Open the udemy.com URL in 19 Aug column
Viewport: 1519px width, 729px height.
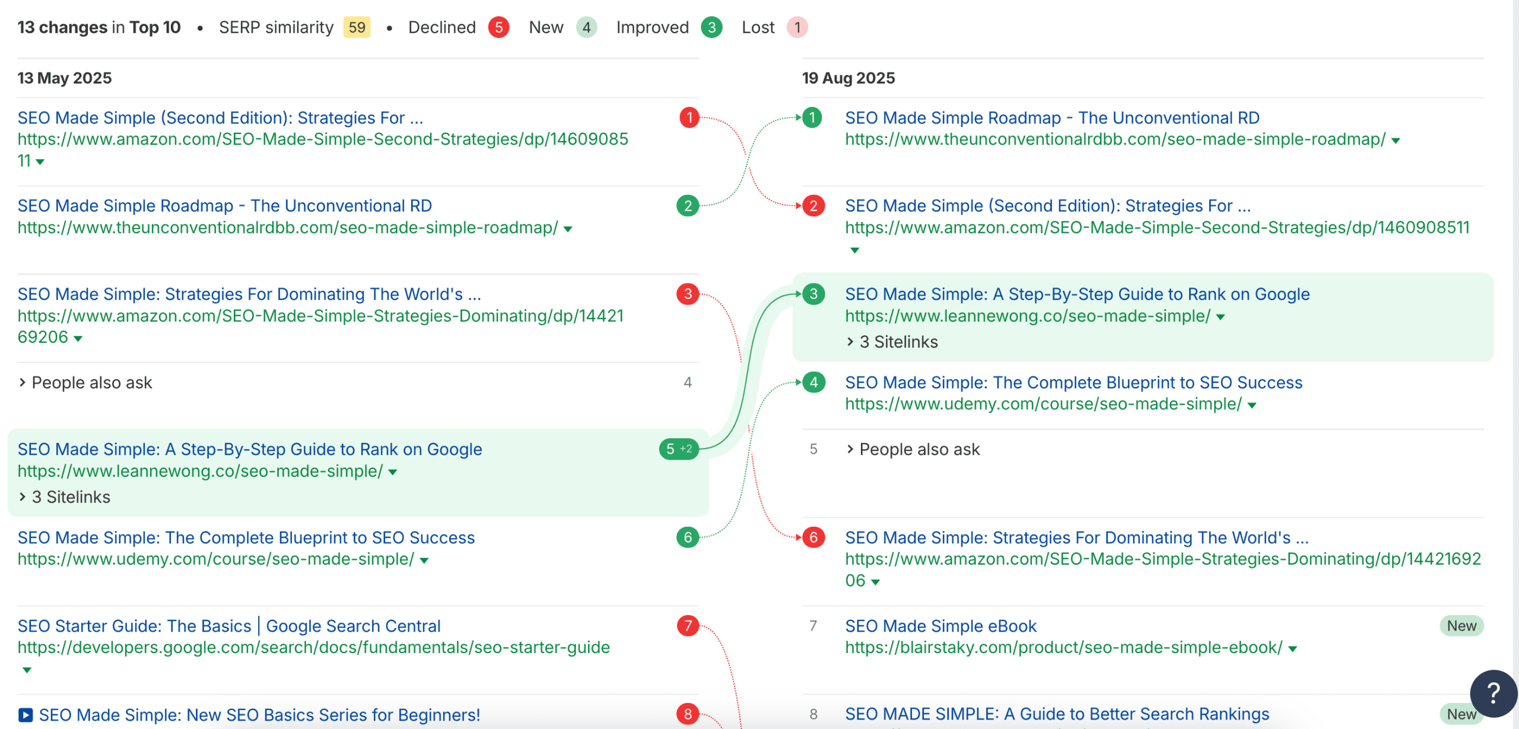pos(1044,404)
